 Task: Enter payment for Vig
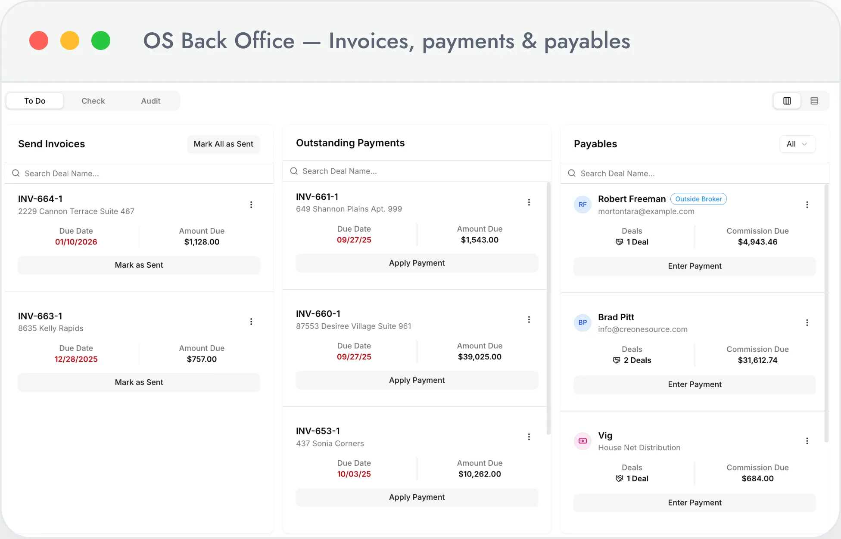pyautogui.click(x=695, y=503)
